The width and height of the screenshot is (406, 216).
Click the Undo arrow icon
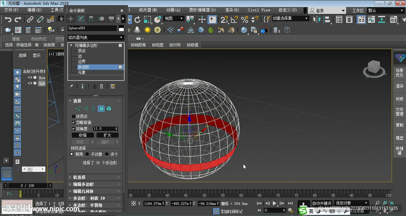click(x=8, y=19)
